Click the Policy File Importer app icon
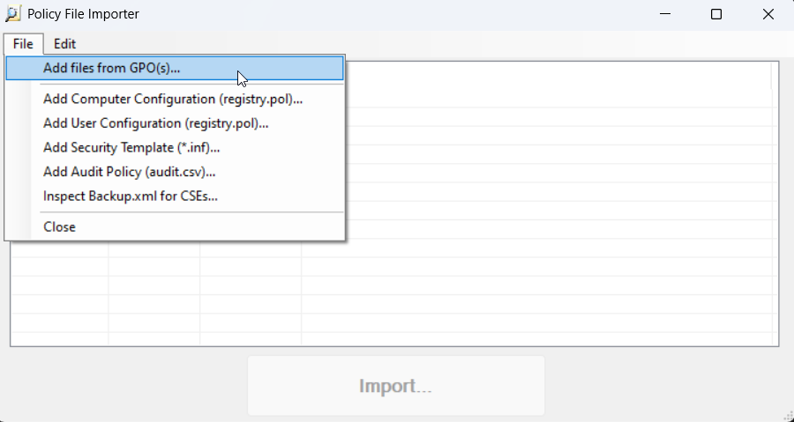This screenshot has width=794, height=422. pos(12,13)
